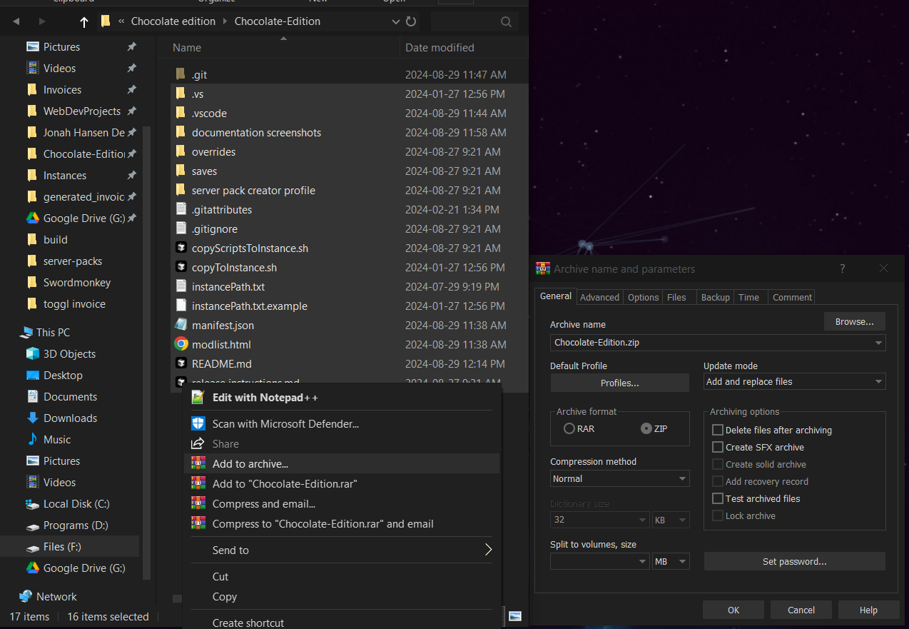Click the WinRAR icon beside Add to archive...
Screen dimensions: 909x629
[x=198, y=463]
